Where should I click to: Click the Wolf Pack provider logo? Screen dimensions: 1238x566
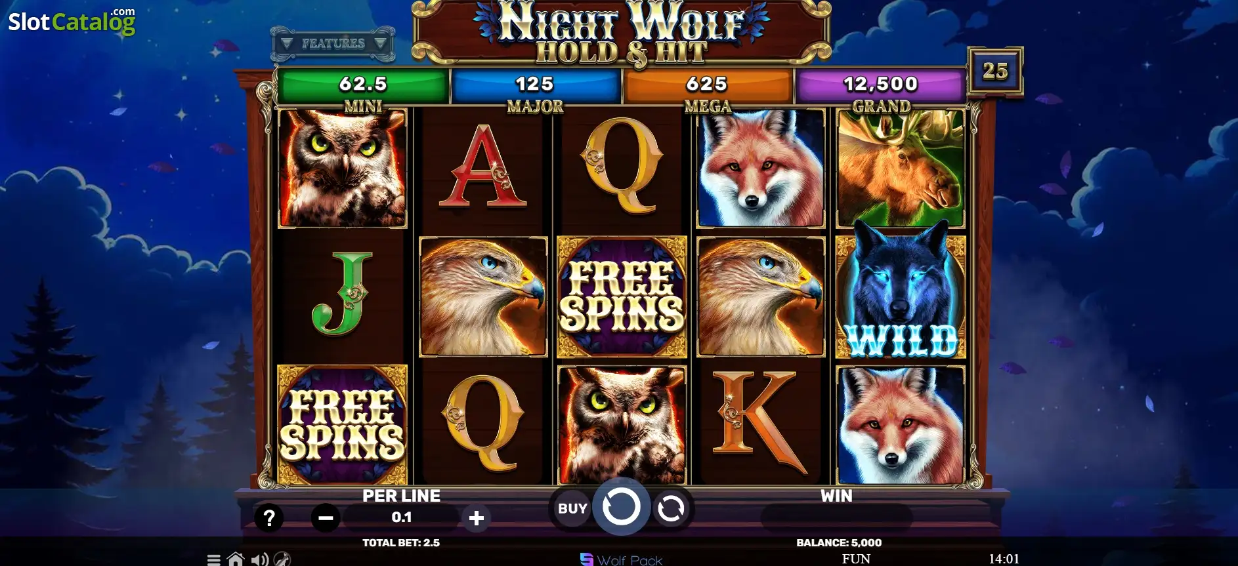coord(622,559)
